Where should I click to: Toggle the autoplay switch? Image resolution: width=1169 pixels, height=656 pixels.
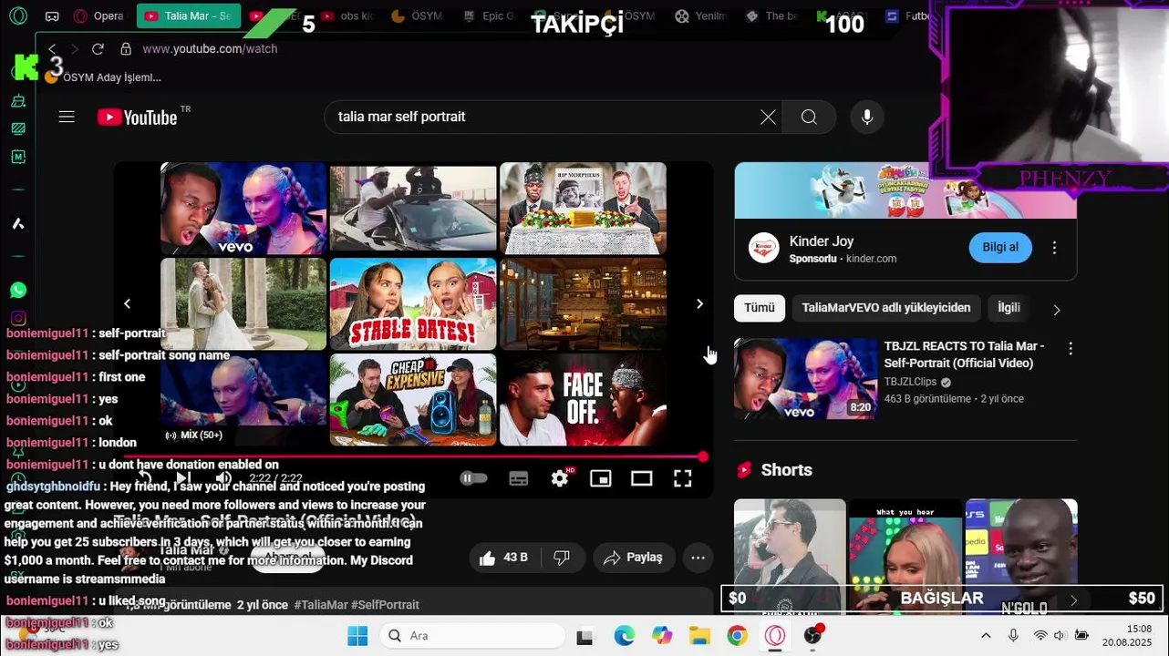(x=473, y=478)
